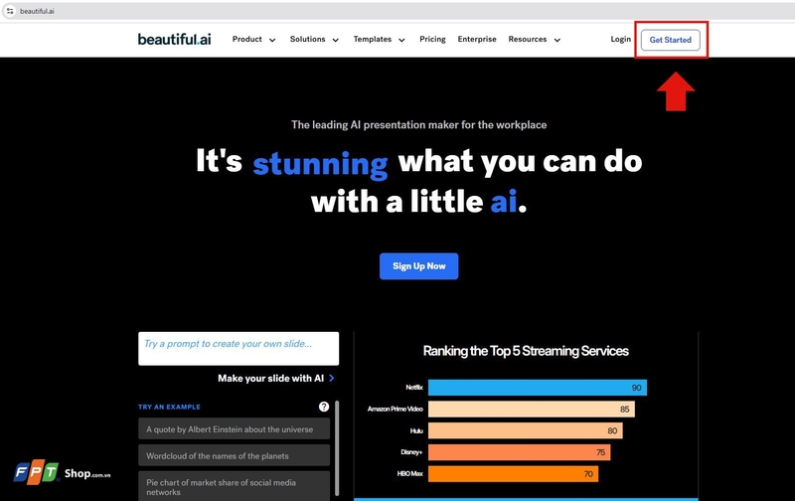Image resolution: width=795 pixels, height=501 pixels.
Task: Click the Login link
Action: [x=620, y=39]
